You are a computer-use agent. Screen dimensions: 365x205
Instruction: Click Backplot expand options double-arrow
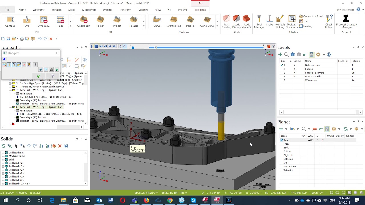click(x=4, y=59)
